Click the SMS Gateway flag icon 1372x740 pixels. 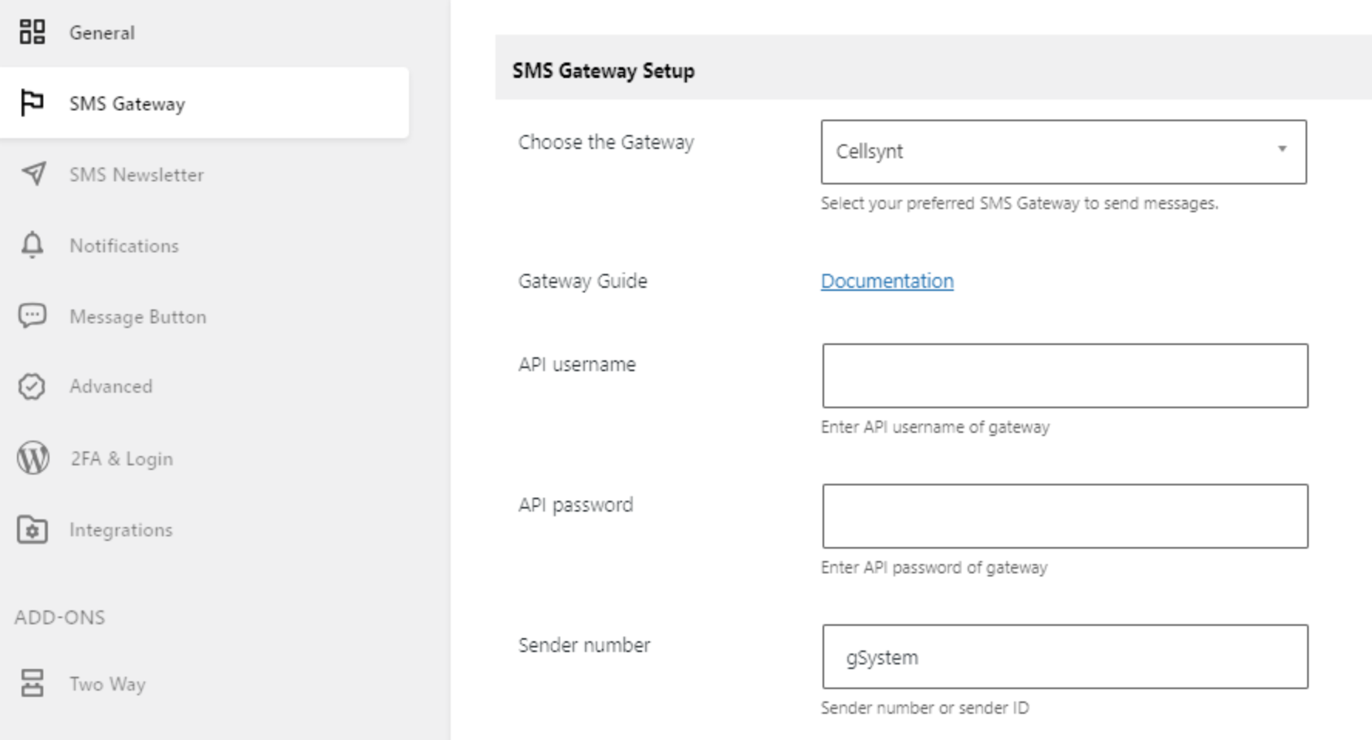(x=32, y=103)
